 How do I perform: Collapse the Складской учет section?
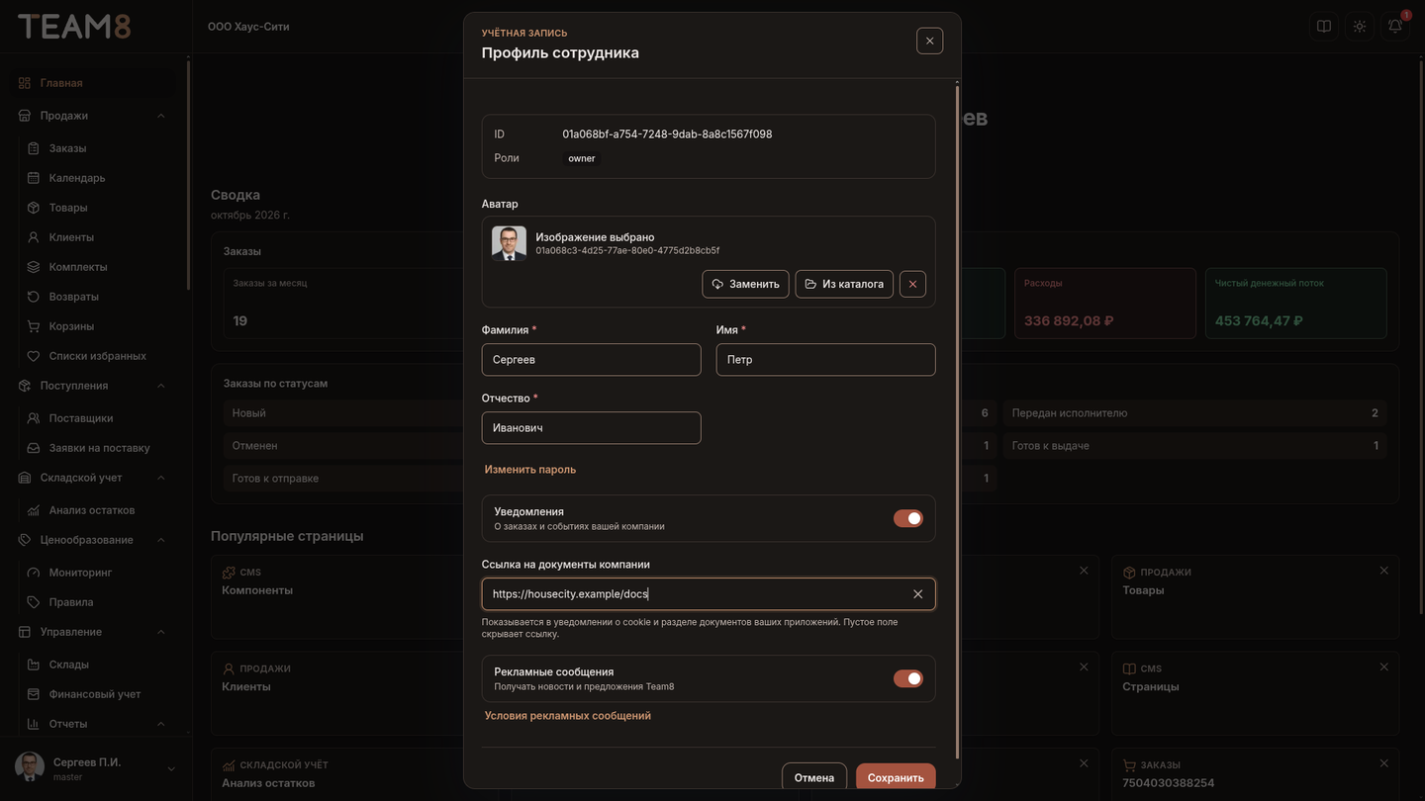(161, 478)
